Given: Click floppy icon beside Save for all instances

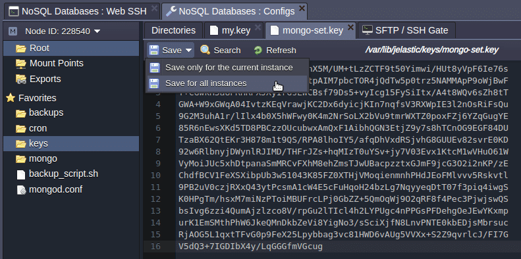Looking at the screenshot, I should point(154,83).
